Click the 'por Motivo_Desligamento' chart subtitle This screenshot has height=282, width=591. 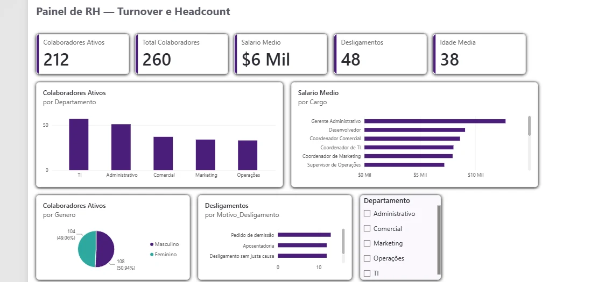[x=242, y=215]
